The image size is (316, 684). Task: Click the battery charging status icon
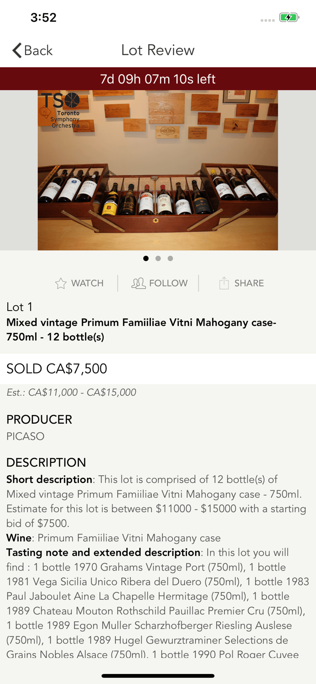tap(289, 18)
